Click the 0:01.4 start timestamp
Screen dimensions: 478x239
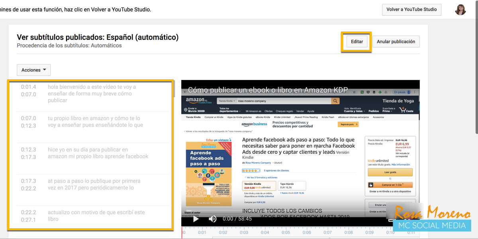coord(29,87)
